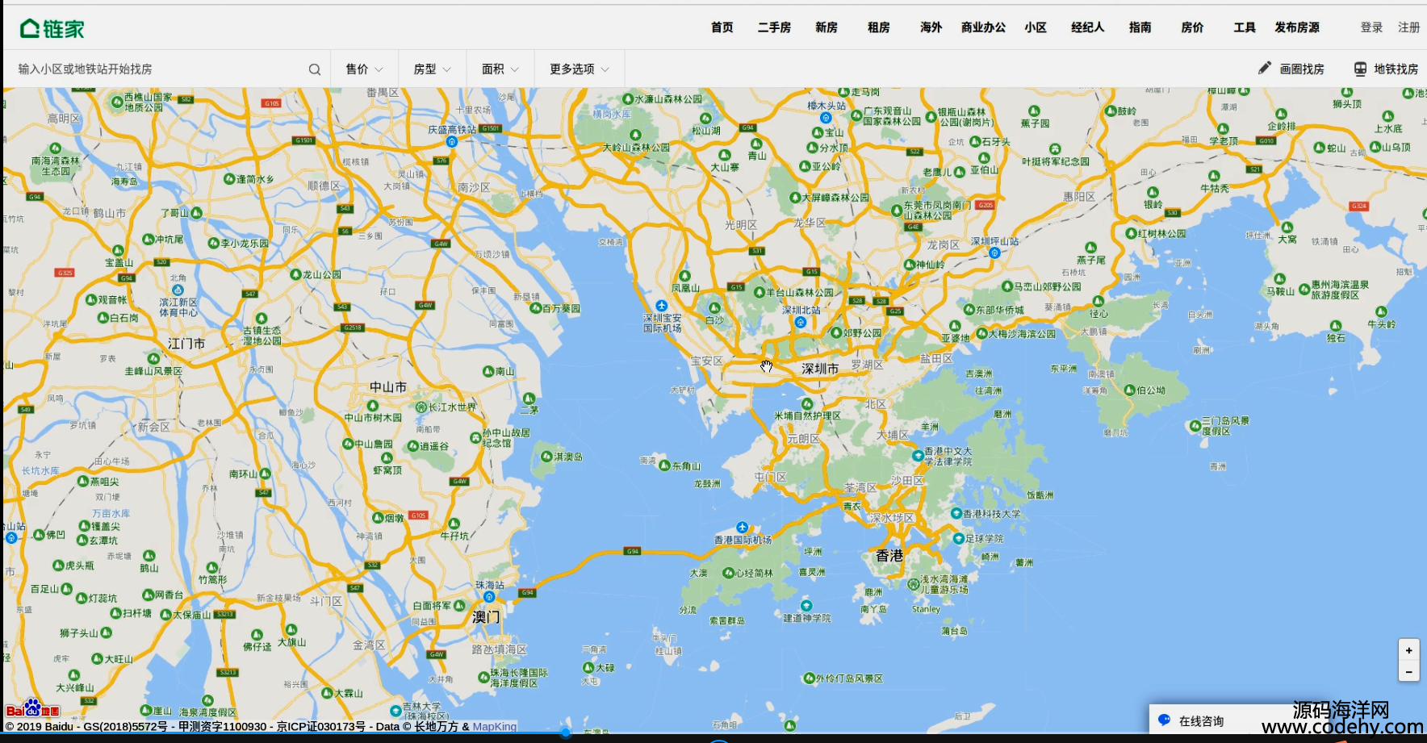Click the 画圈找房 button label

click(x=1302, y=69)
